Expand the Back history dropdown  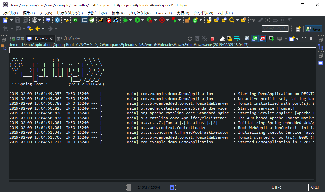coord(43,29)
